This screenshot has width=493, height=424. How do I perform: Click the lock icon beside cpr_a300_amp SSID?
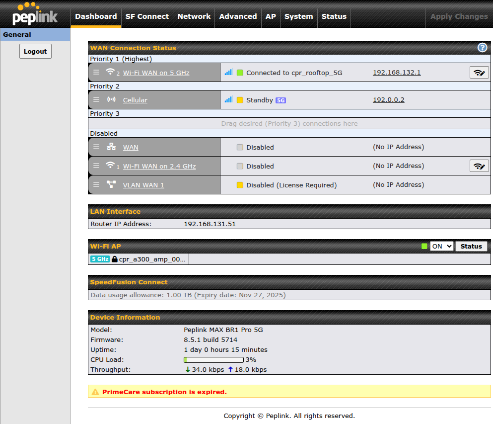115,259
